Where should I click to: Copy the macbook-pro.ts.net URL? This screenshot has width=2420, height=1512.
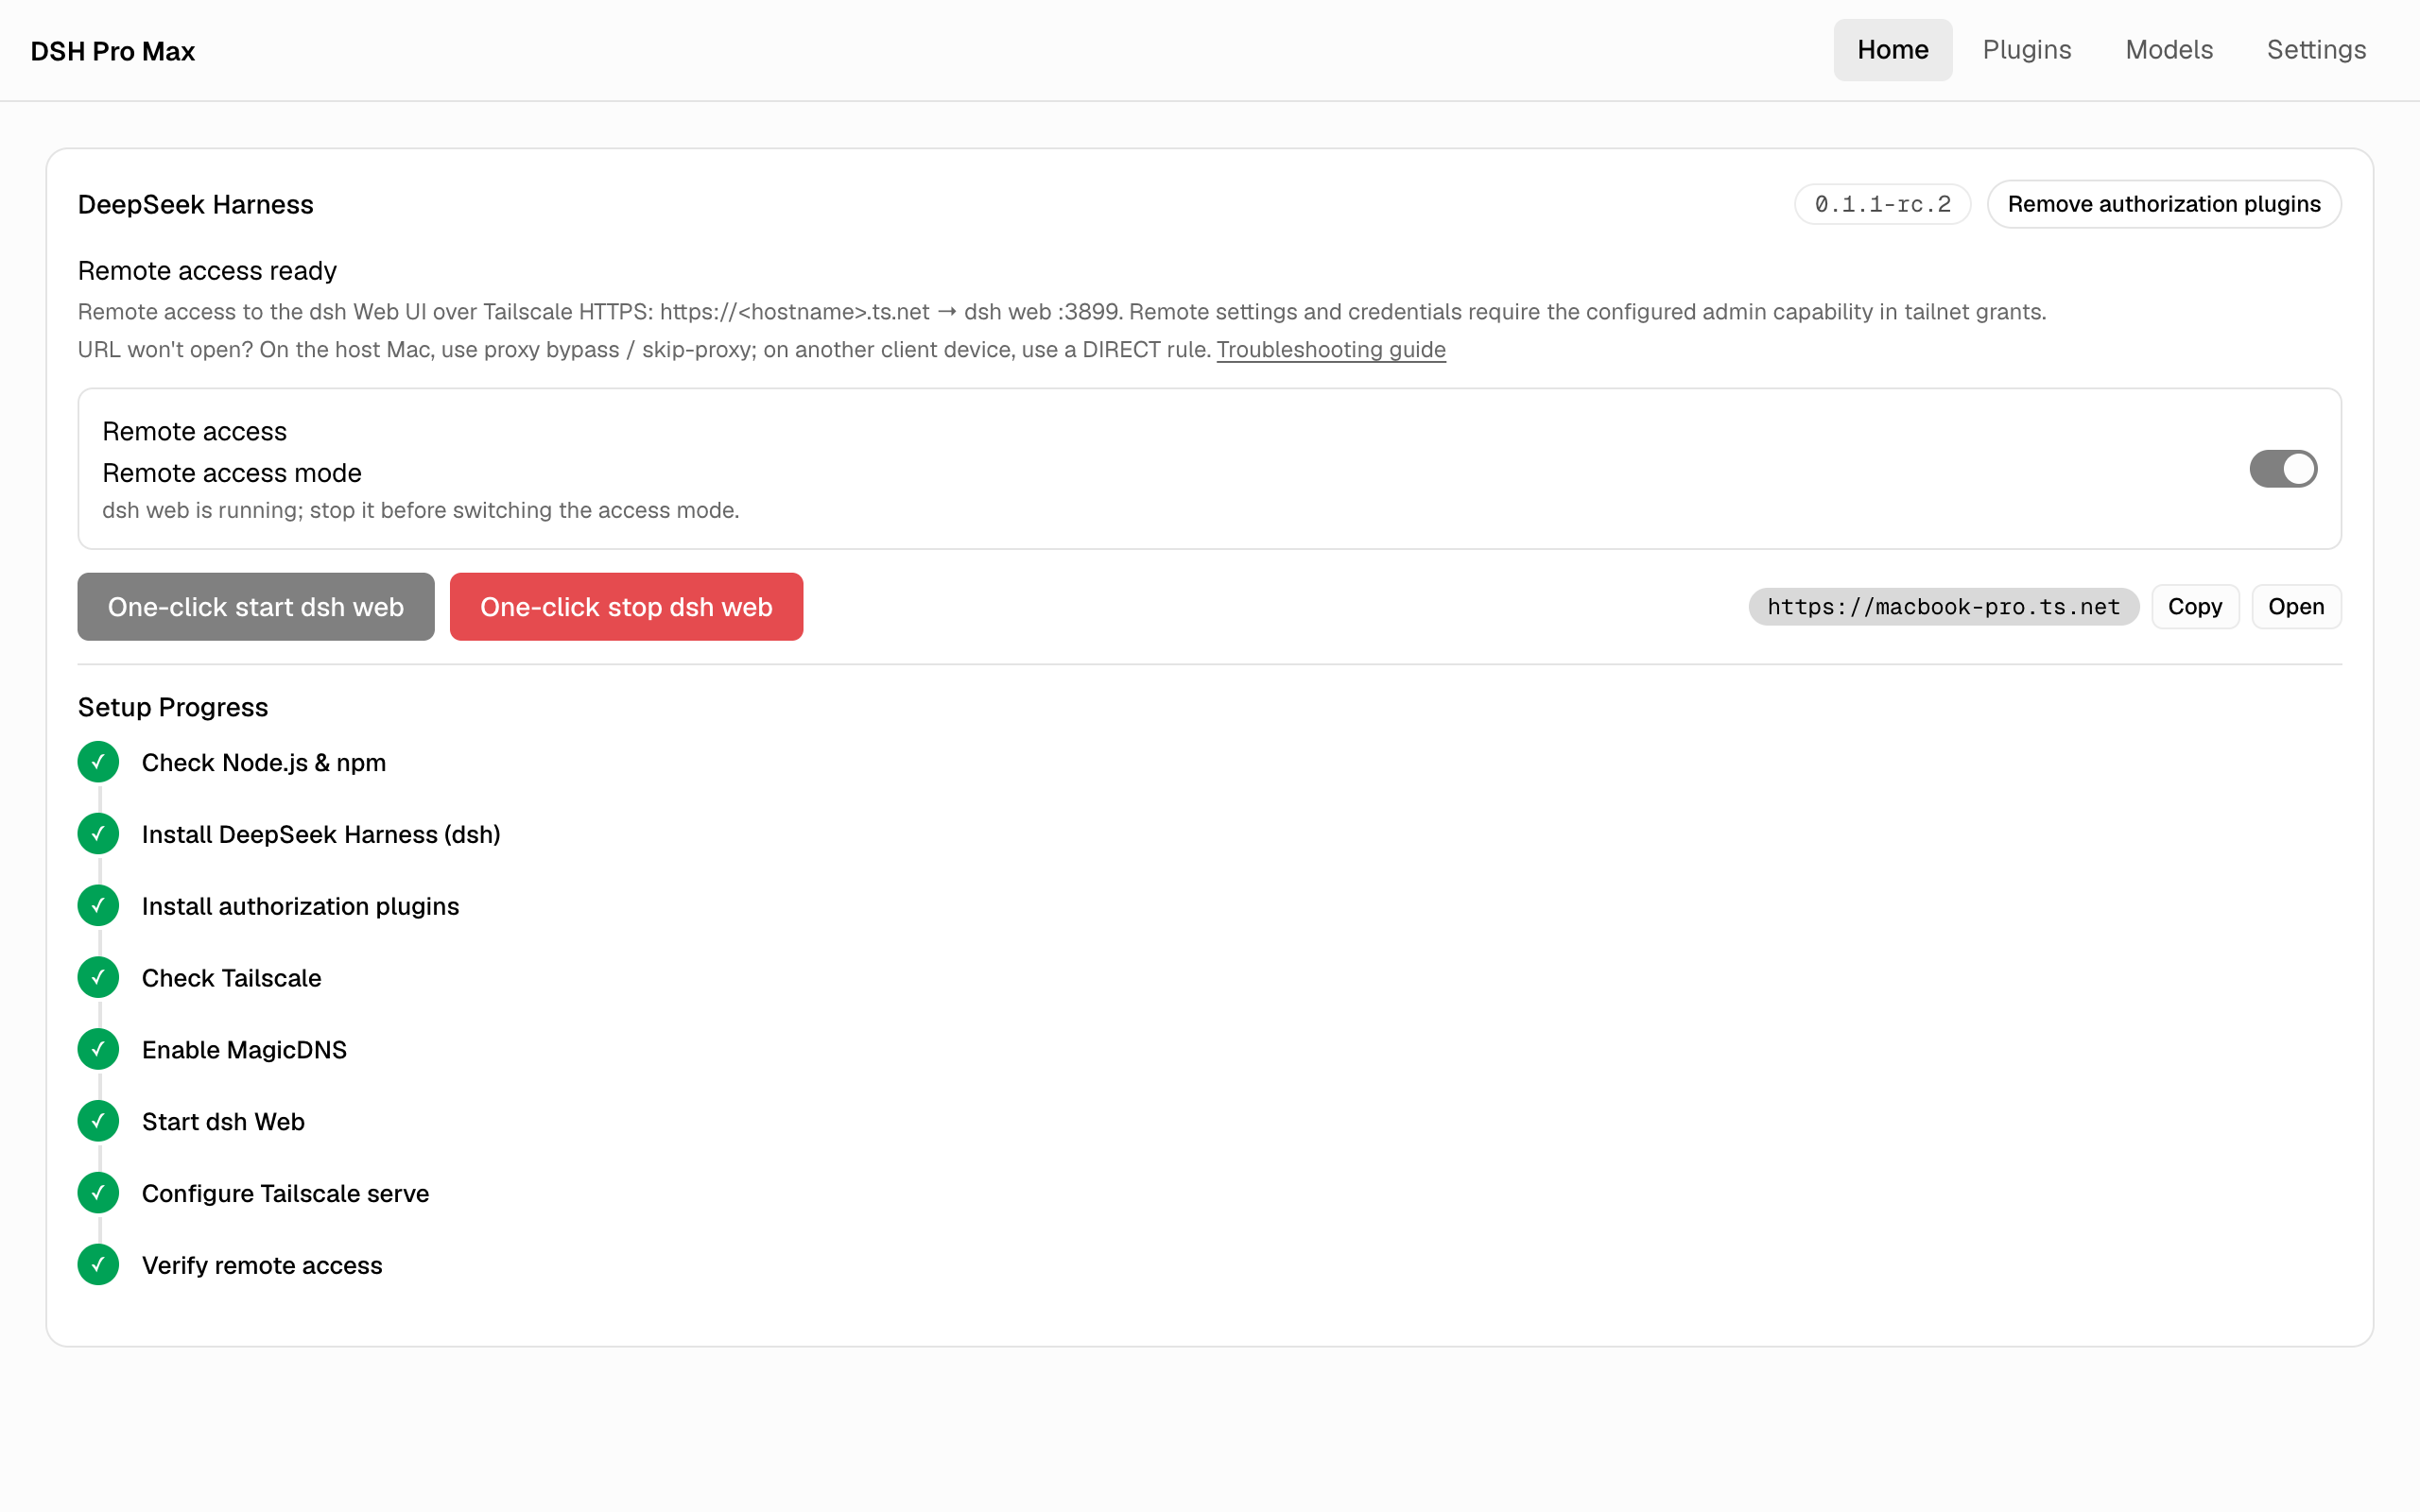click(2195, 607)
